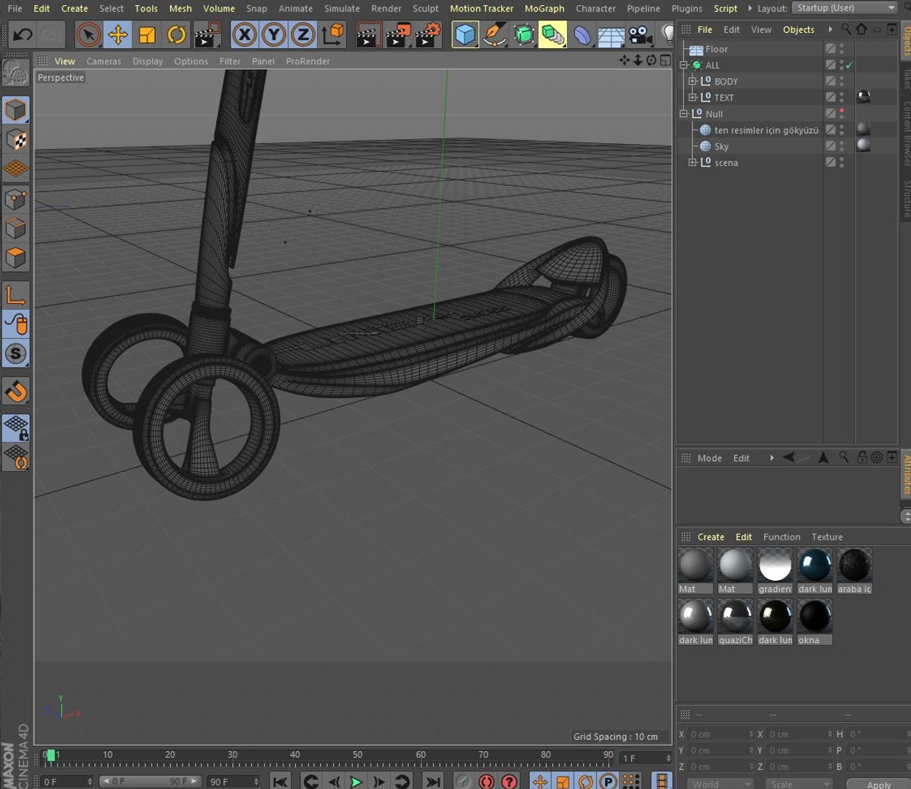
Task: Open Render Settings gear clapperboard icon
Action: (428, 34)
